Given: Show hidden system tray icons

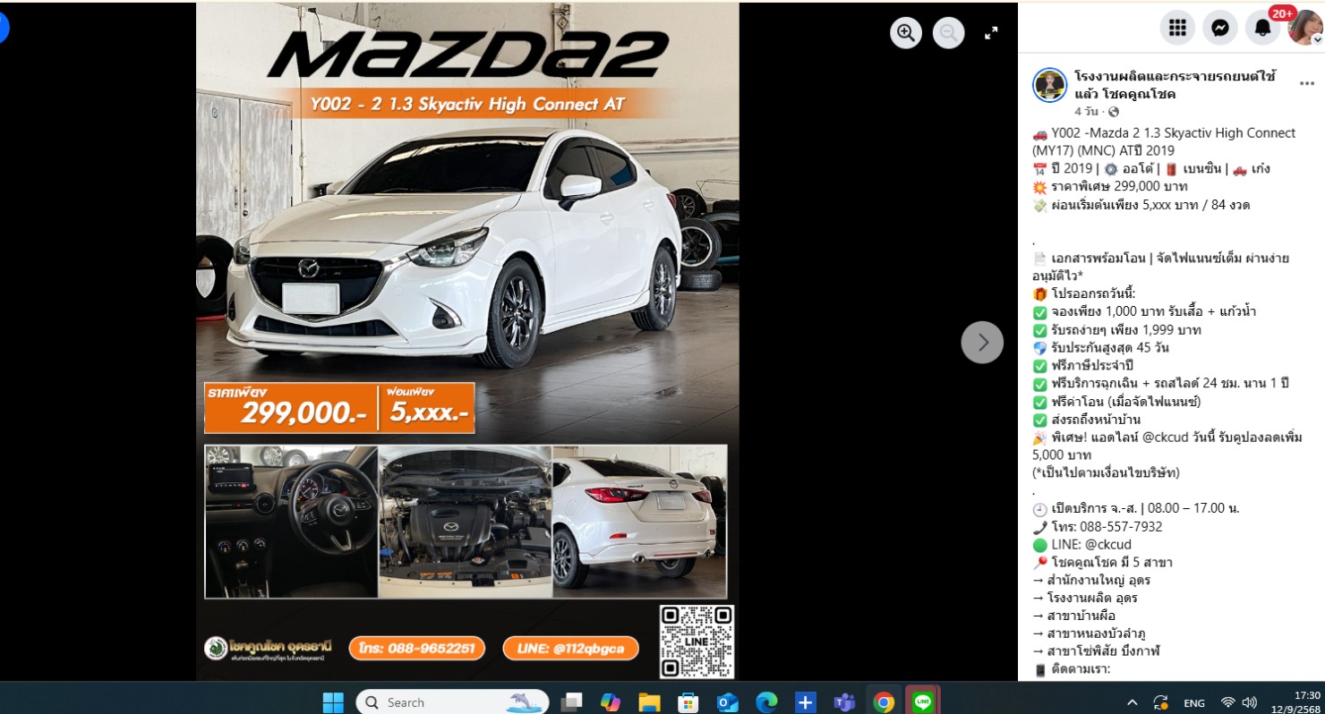Looking at the screenshot, I should [x=1133, y=702].
